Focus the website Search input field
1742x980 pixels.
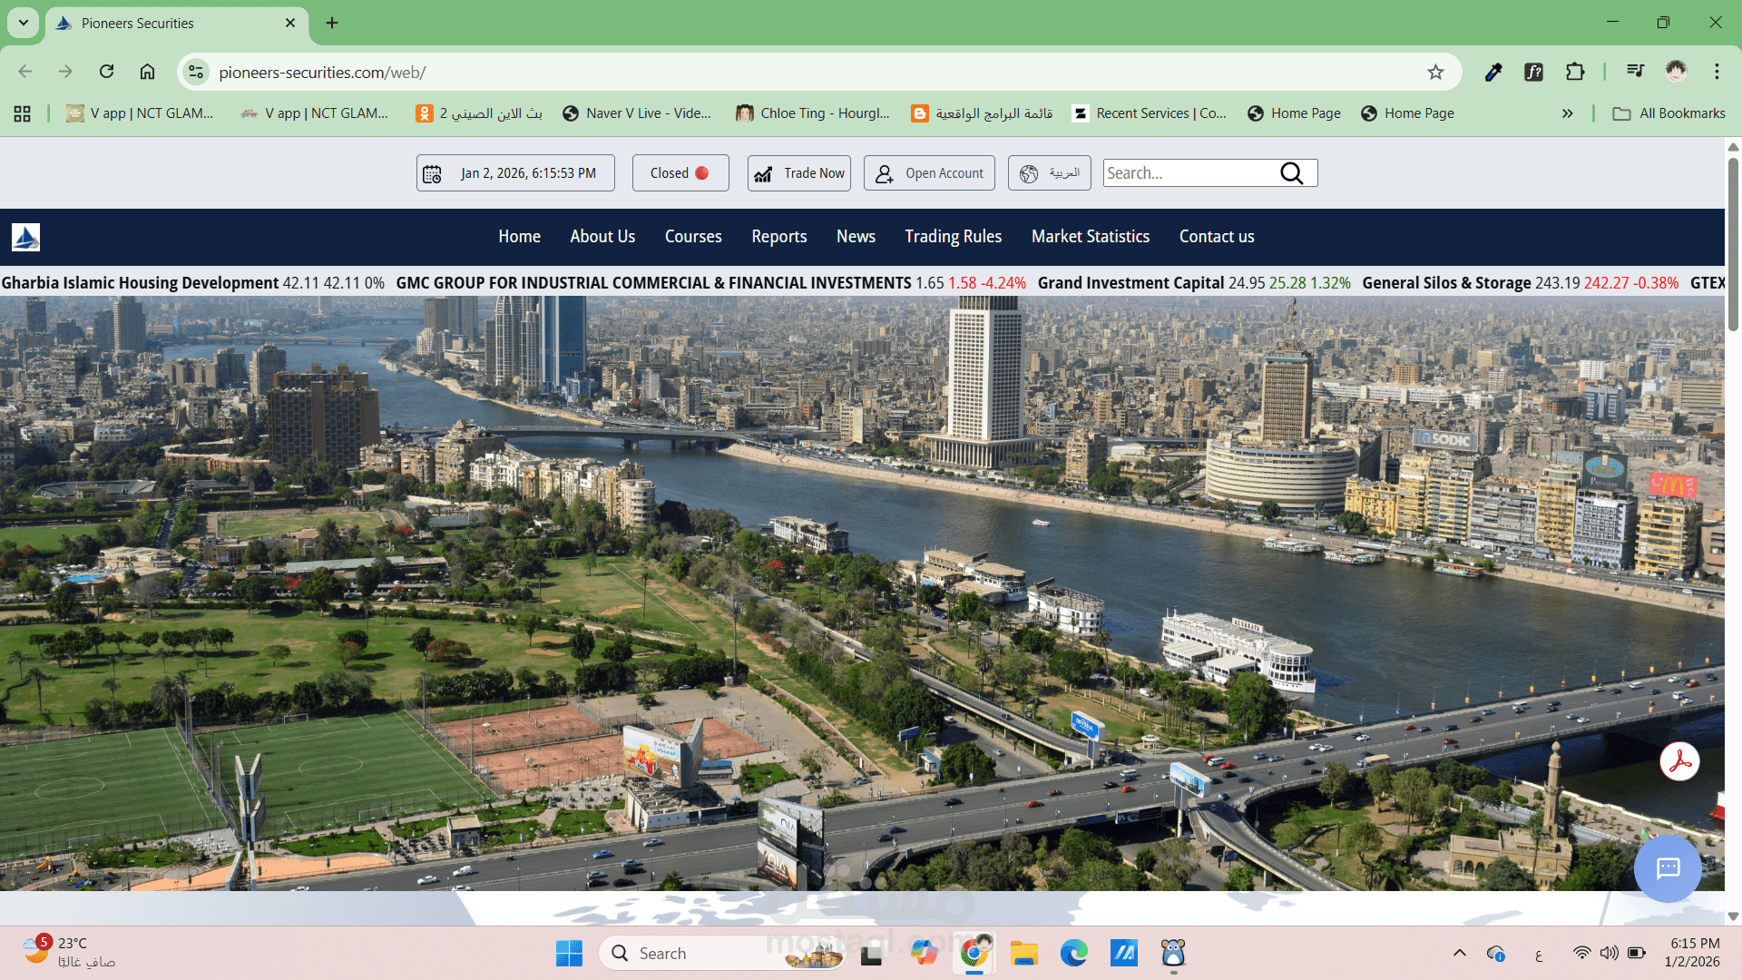click(x=1190, y=173)
